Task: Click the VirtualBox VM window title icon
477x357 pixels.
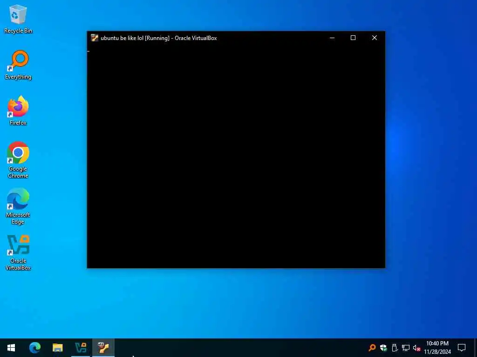Action: 95,38
